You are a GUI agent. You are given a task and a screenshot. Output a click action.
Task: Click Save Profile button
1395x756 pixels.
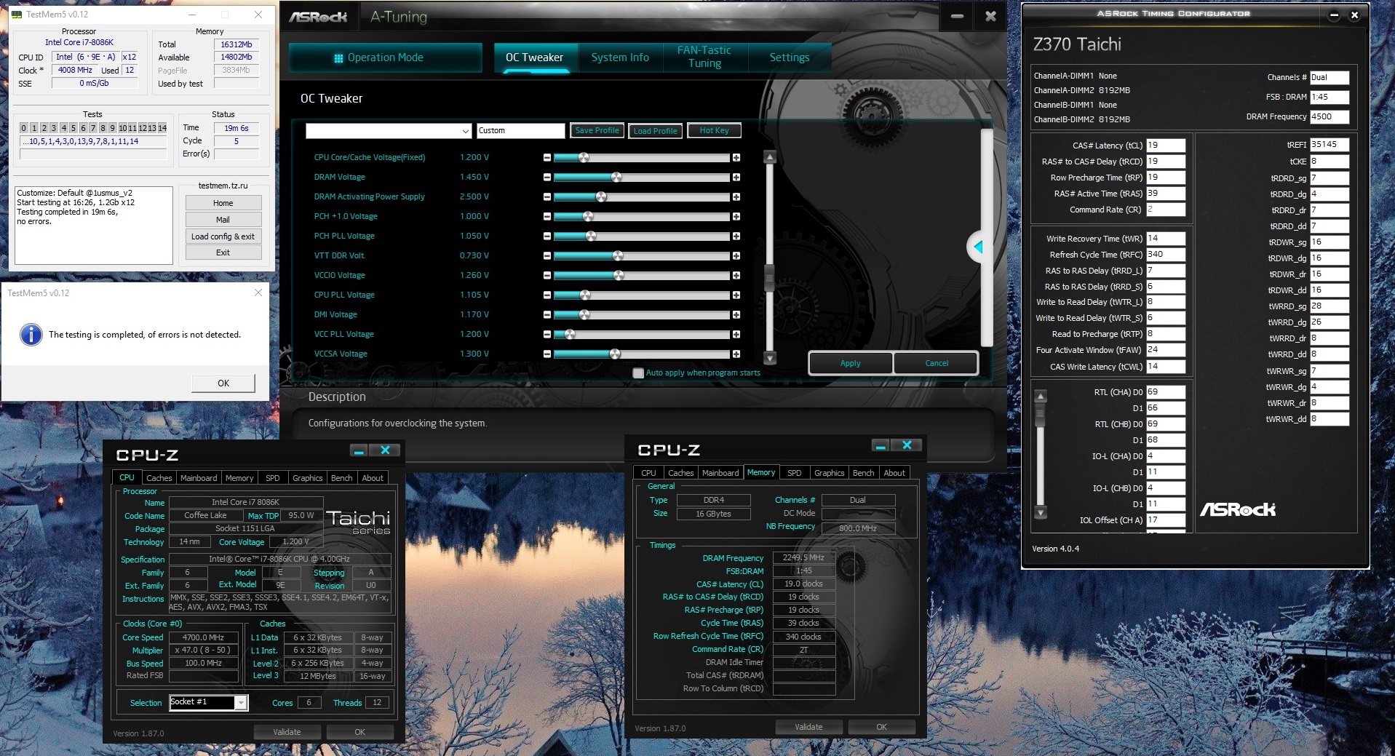(597, 130)
